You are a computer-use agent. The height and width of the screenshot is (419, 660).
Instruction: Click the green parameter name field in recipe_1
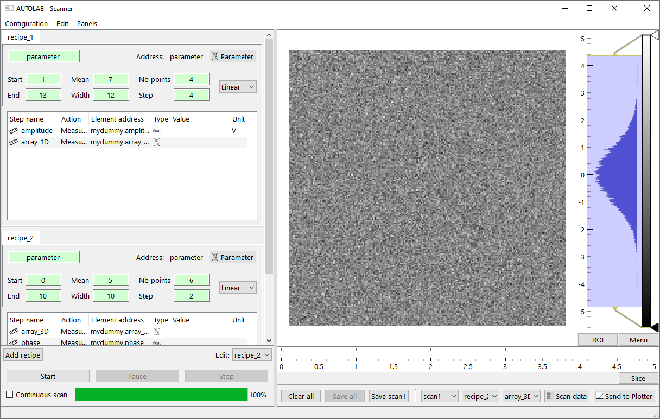click(x=43, y=56)
